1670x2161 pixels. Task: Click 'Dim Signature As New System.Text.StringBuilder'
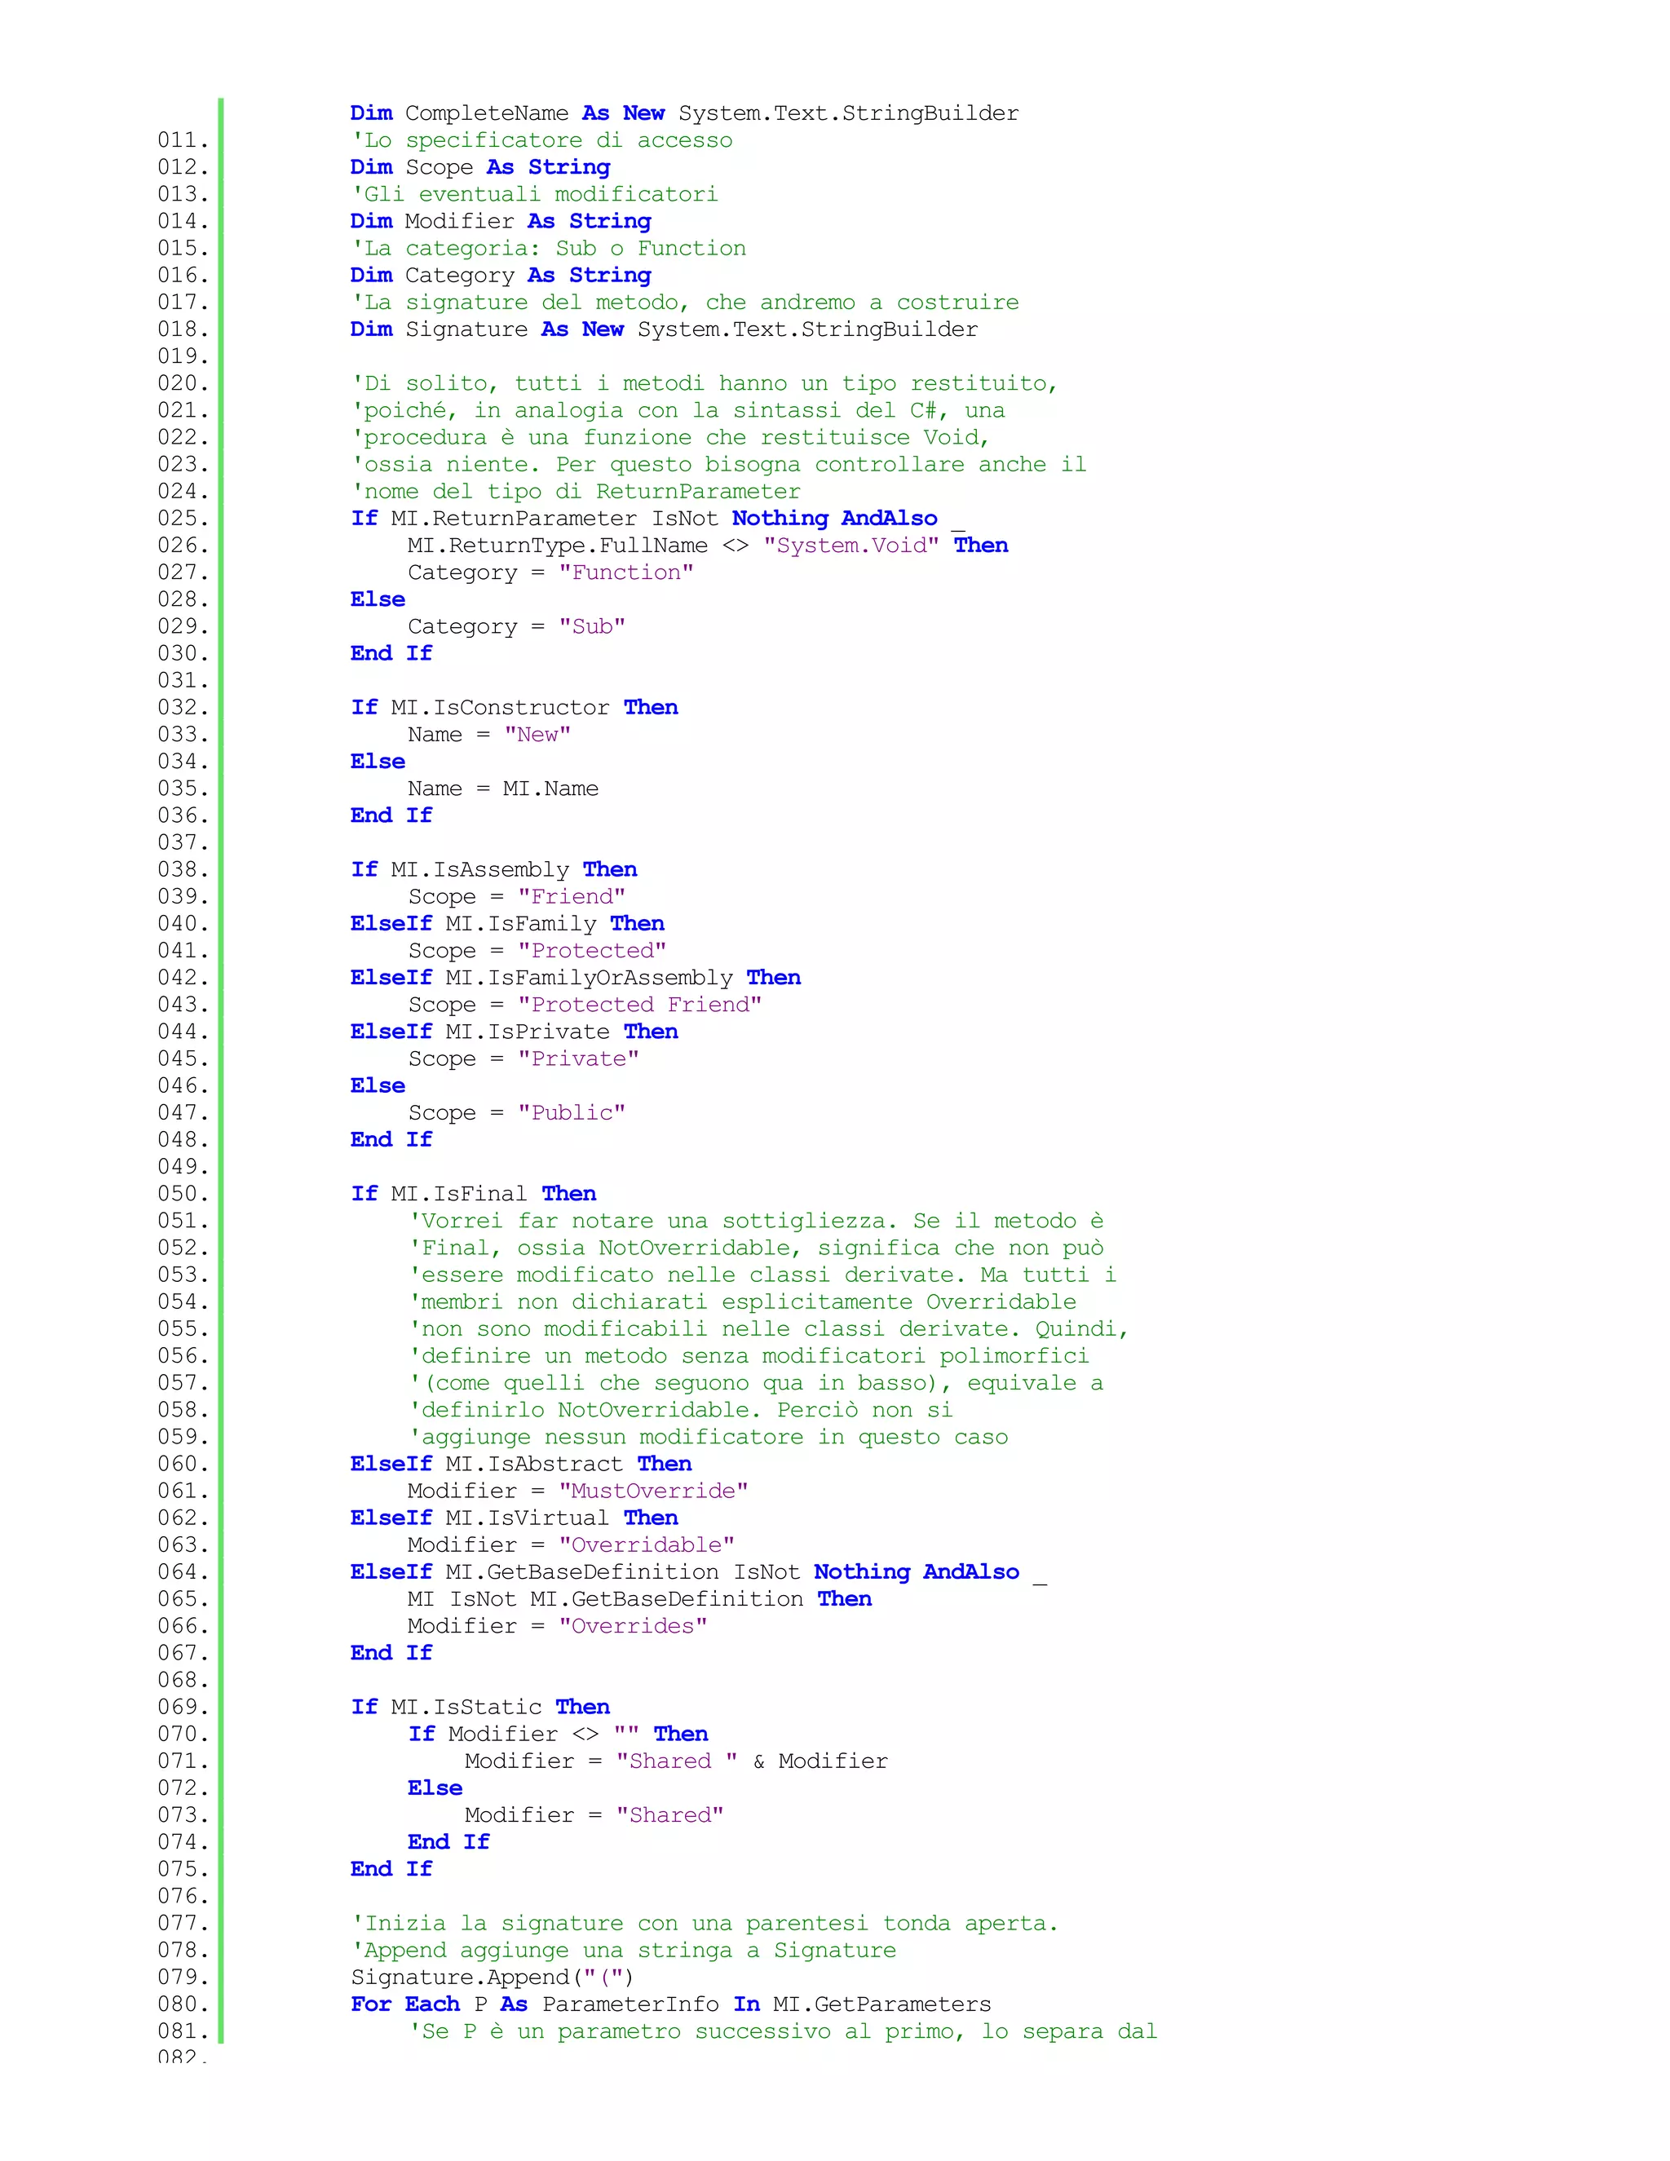click(664, 329)
